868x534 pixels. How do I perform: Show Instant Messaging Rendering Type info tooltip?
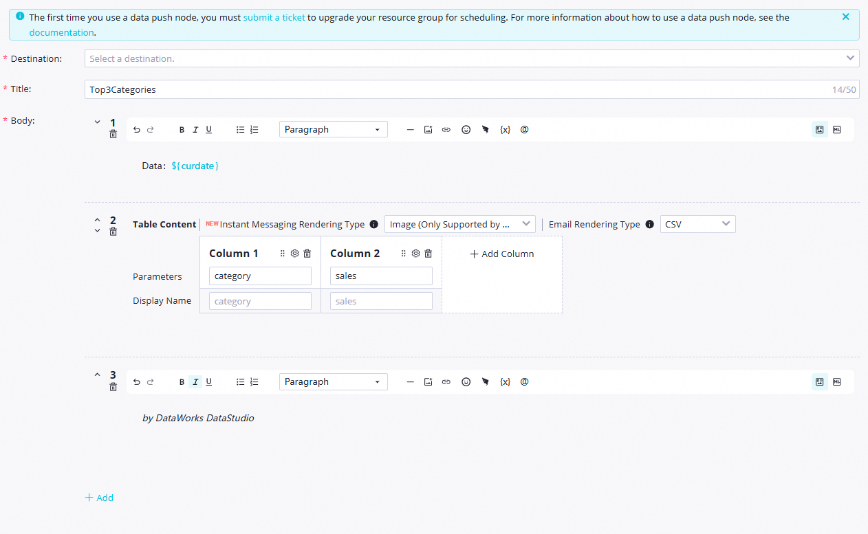pyautogui.click(x=374, y=224)
